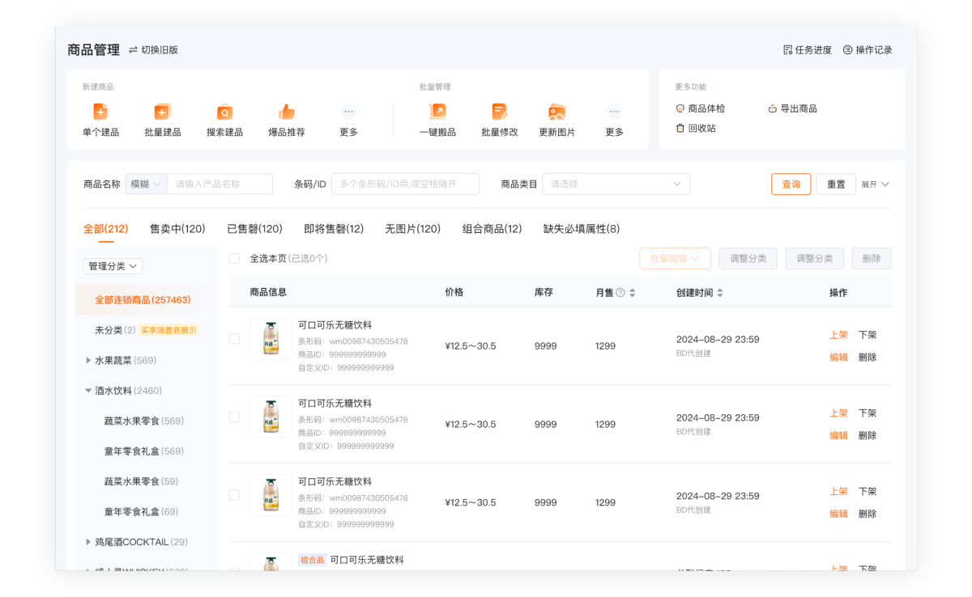Tick the second product row's checkbox
Screen dimensions: 972x597
(x=234, y=416)
